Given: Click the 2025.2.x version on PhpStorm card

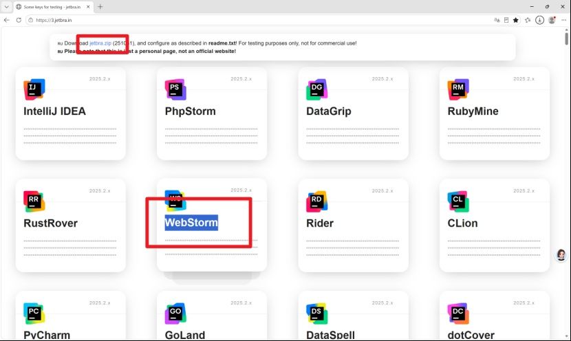Looking at the screenshot, I should [x=241, y=78].
